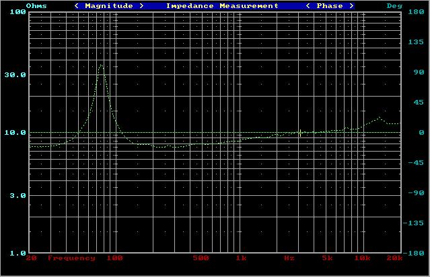The width and height of the screenshot is (430, 277).
Task: Click the 1.0 ohms axis value
Action: tap(17, 254)
